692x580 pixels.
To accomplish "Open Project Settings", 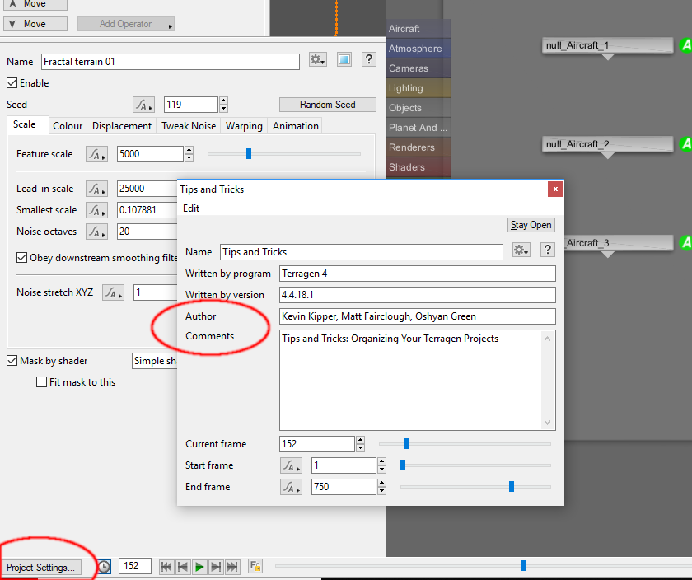I will [40, 567].
